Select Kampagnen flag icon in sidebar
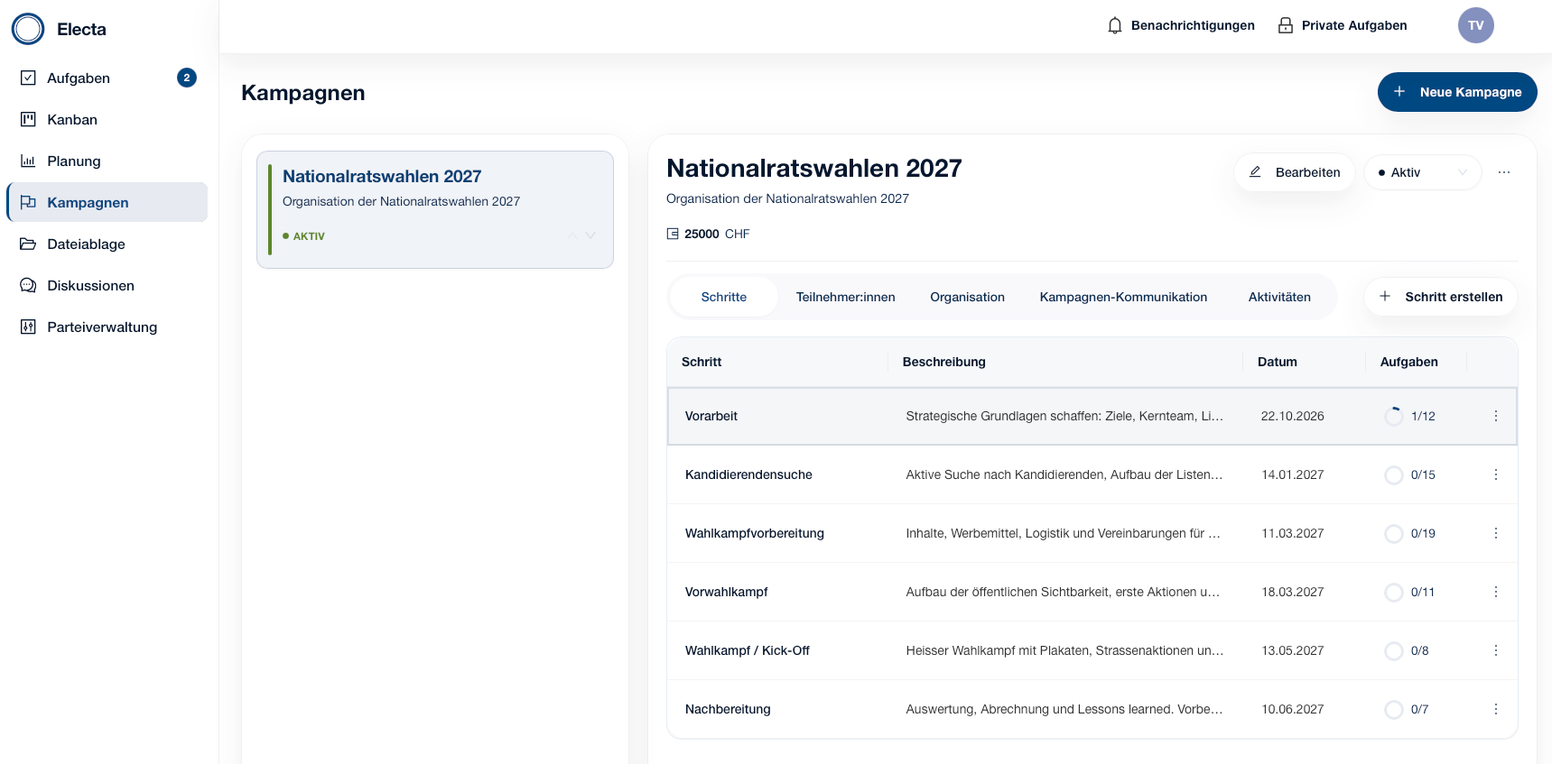The height and width of the screenshot is (764, 1552). 28,202
